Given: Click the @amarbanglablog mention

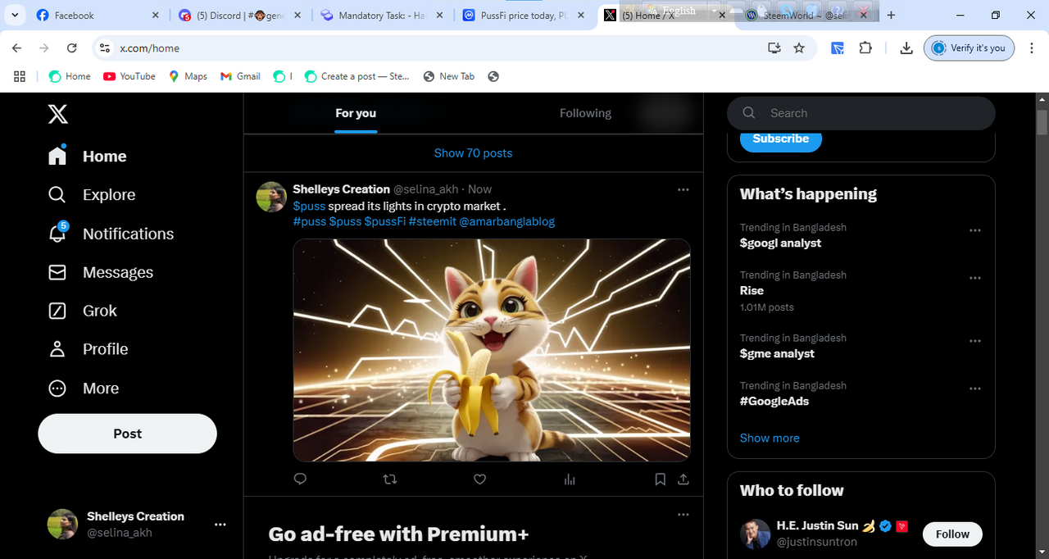Looking at the screenshot, I should coord(506,221).
